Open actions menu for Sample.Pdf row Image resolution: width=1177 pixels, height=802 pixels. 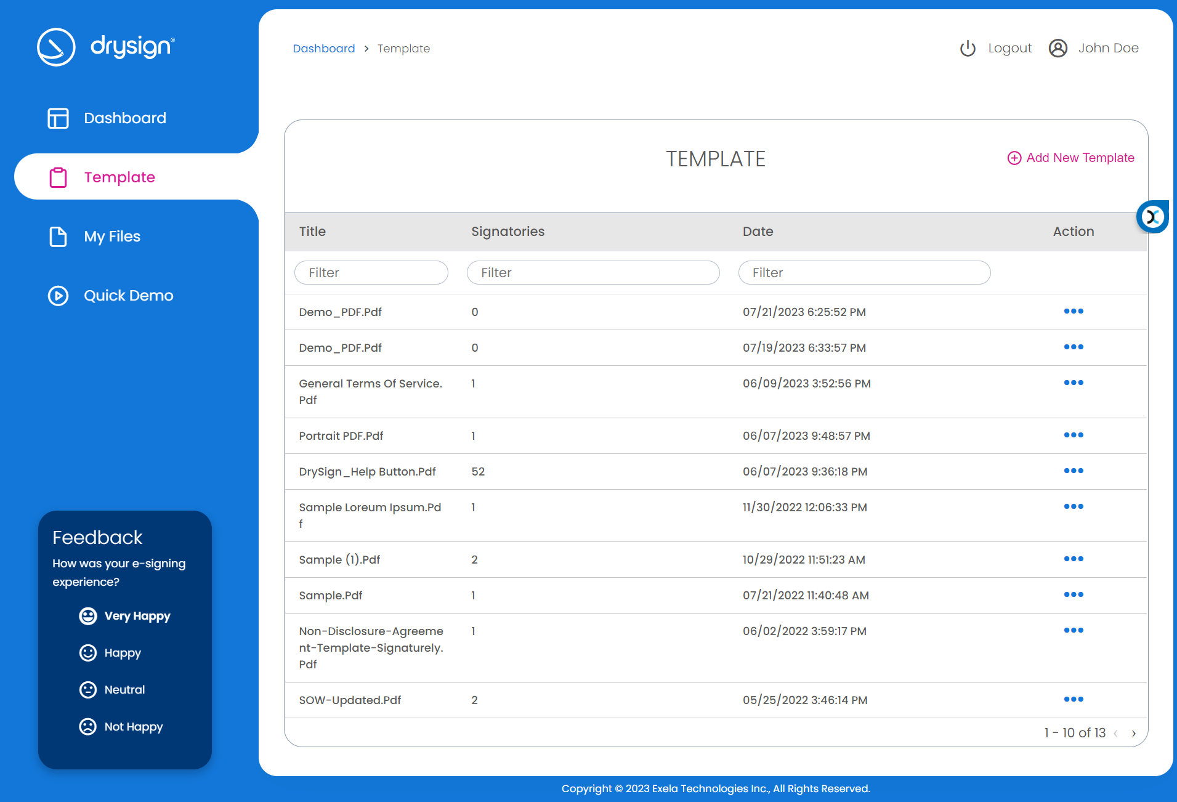(x=1074, y=594)
